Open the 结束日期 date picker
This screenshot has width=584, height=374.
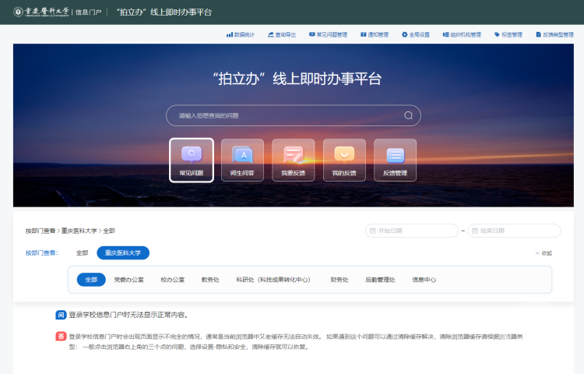[x=514, y=231]
